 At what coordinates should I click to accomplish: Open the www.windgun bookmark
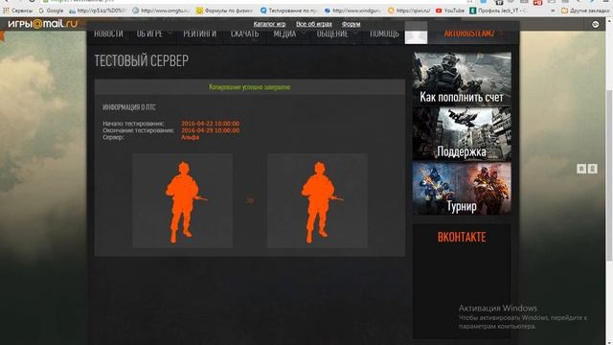point(352,11)
